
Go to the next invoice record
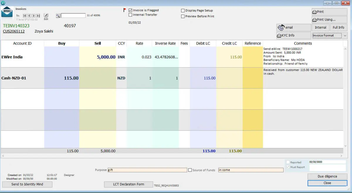click(x=34, y=15)
